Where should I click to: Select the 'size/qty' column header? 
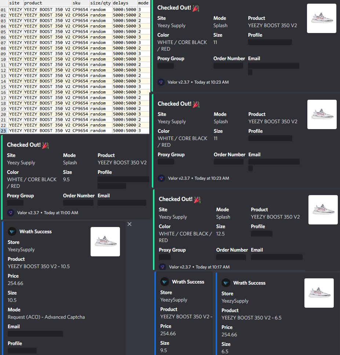pos(100,3)
